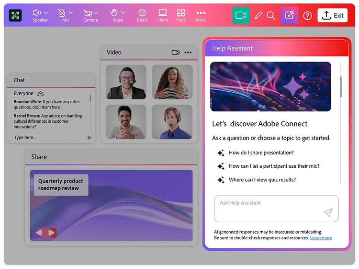The height and width of the screenshot is (269, 359).
Task: Send the Help Assistant question
Action: coord(328,212)
